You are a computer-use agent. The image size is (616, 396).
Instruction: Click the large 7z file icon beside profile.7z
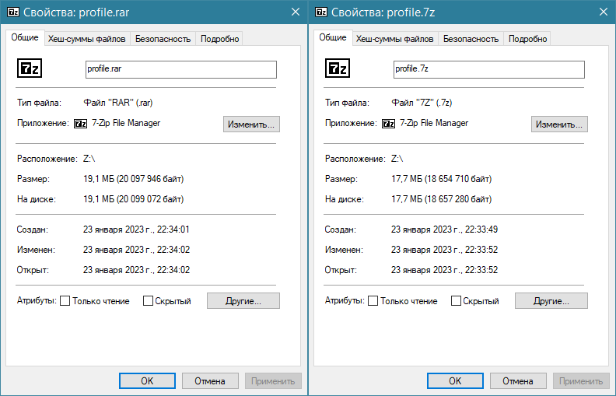337,69
